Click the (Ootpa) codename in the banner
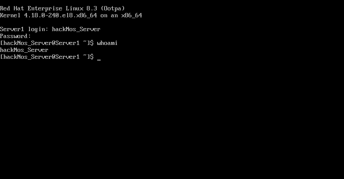This screenshot has width=344, height=179. (x=112, y=9)
